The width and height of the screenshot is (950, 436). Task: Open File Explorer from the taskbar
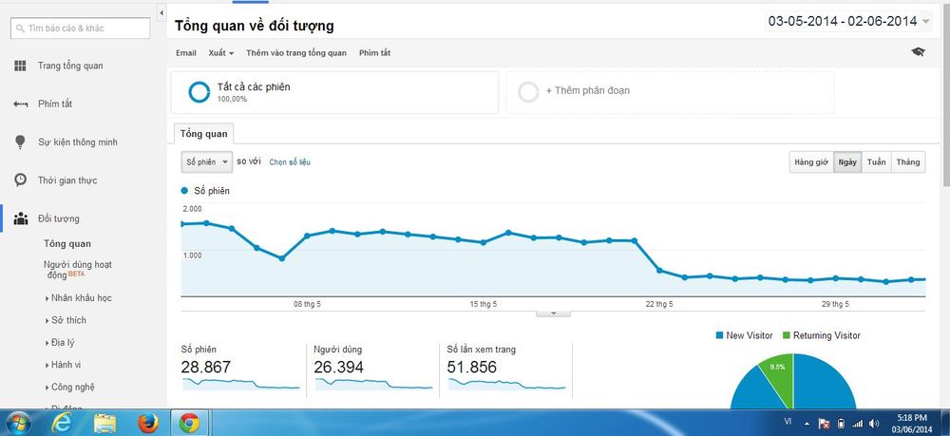[x=104, y=424]
